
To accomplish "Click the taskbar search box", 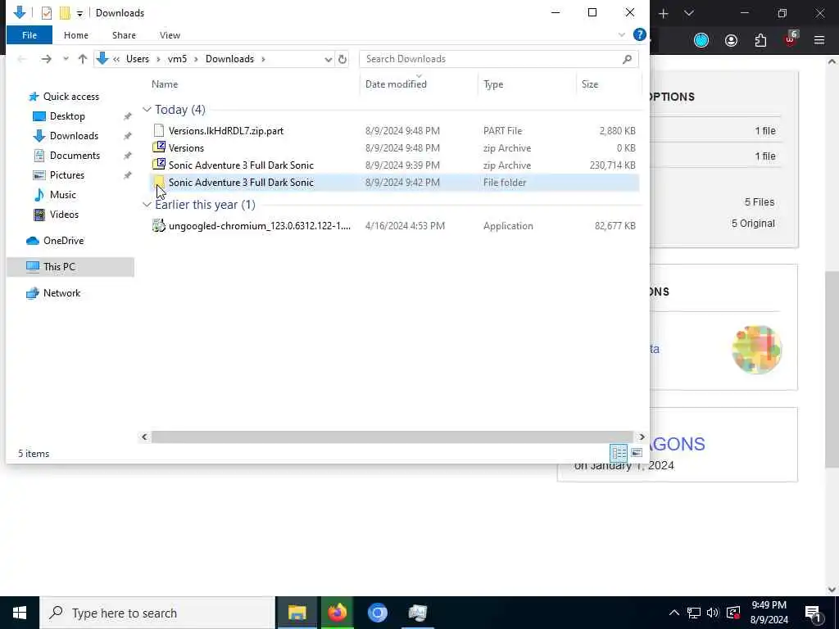I will (157, 613).
